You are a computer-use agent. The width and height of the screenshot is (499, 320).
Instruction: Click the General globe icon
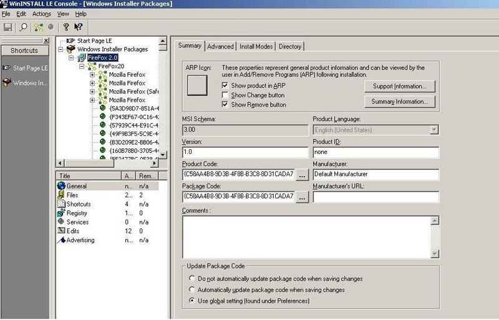(61, 186)
